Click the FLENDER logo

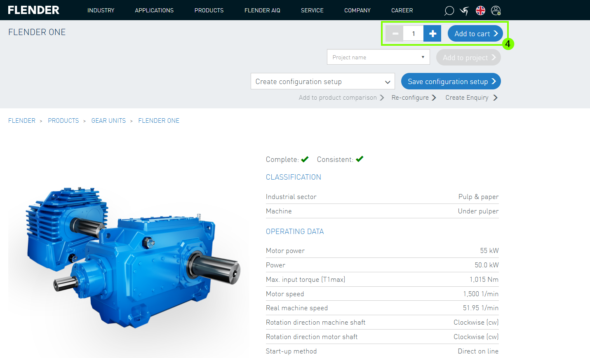pos(33,10)
